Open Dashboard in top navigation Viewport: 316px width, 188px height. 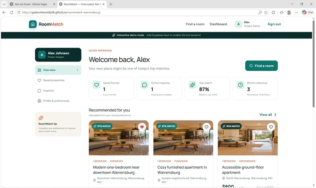pyautogui.click(x=218, y=24)
